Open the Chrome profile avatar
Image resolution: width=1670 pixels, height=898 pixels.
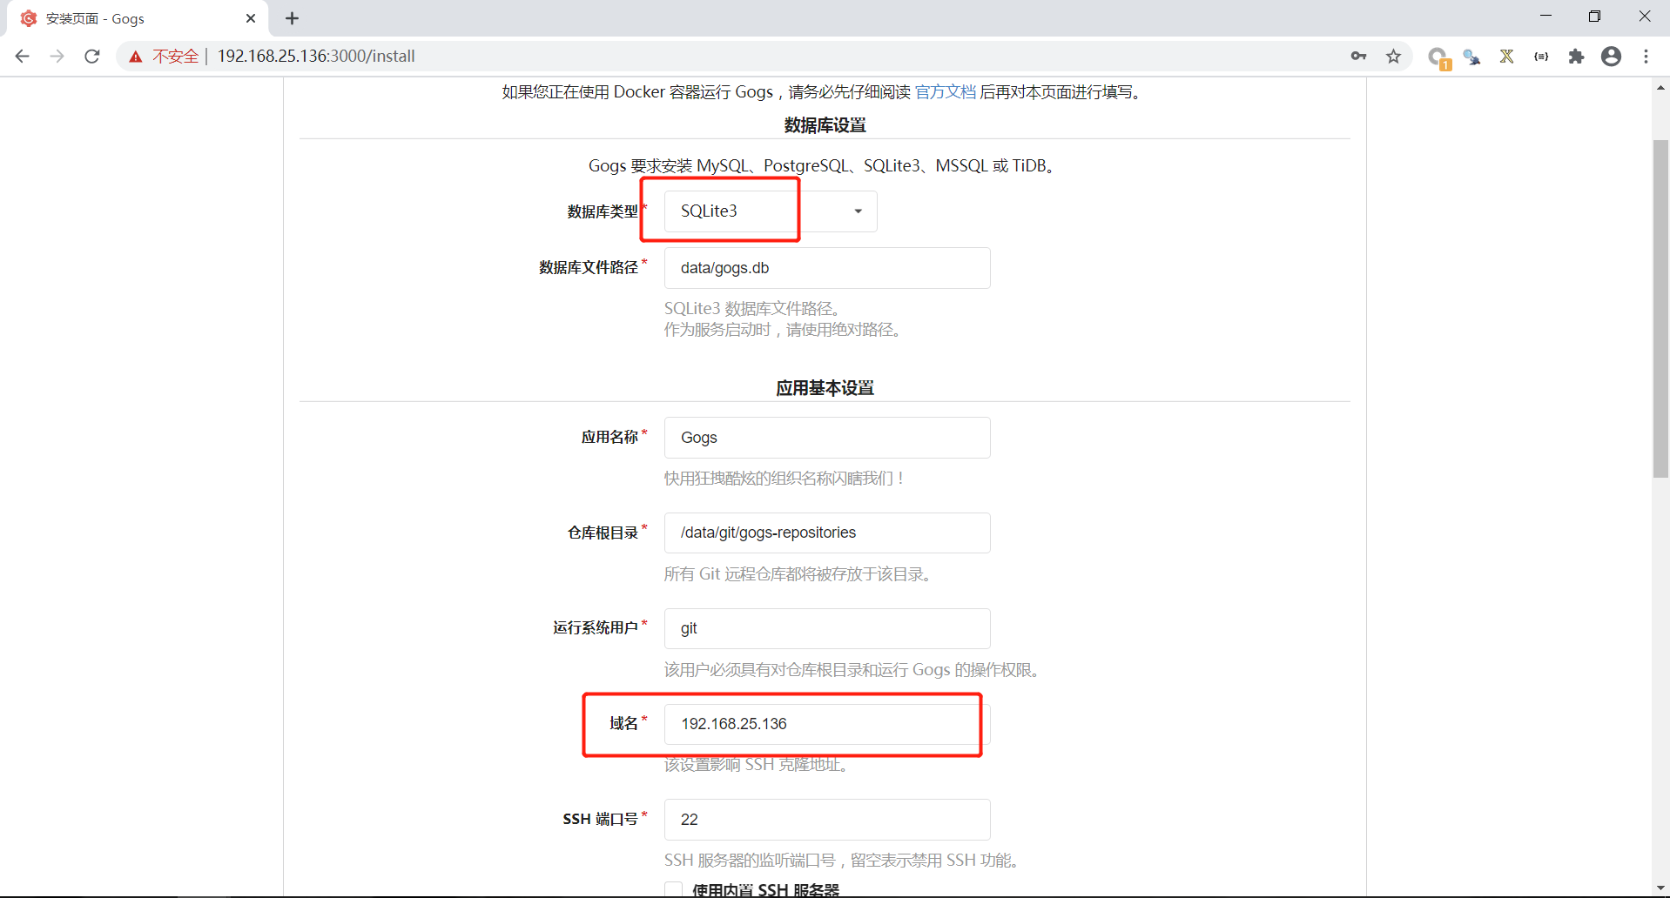coord(1612,57)
